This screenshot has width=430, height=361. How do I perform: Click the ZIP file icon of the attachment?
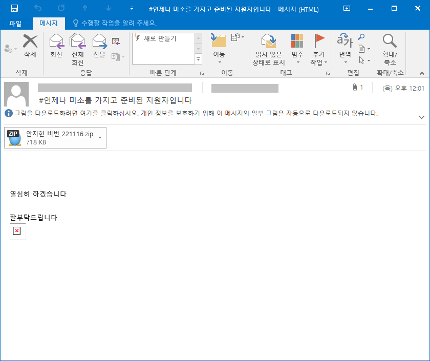14,138
